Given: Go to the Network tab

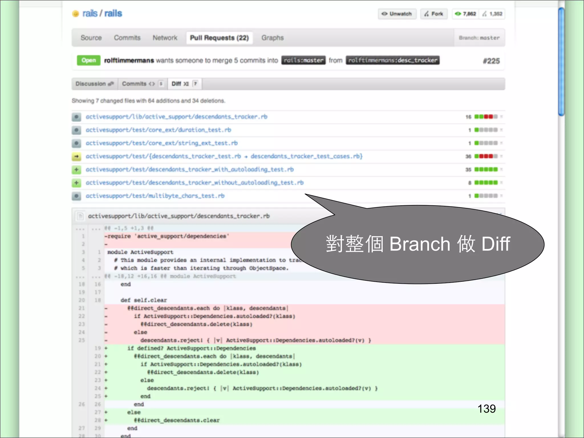Looking at the screenshot, I should 165,38.
